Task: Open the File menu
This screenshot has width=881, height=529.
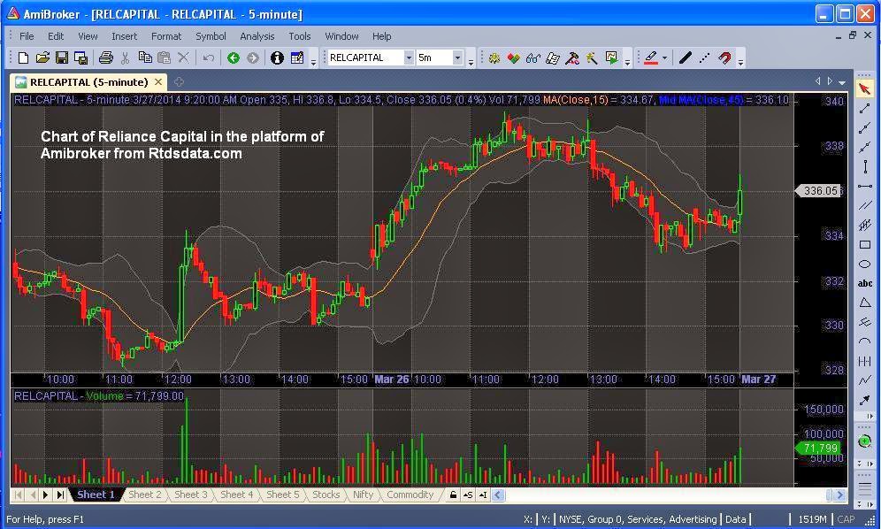Action: (x=27, y=36)
